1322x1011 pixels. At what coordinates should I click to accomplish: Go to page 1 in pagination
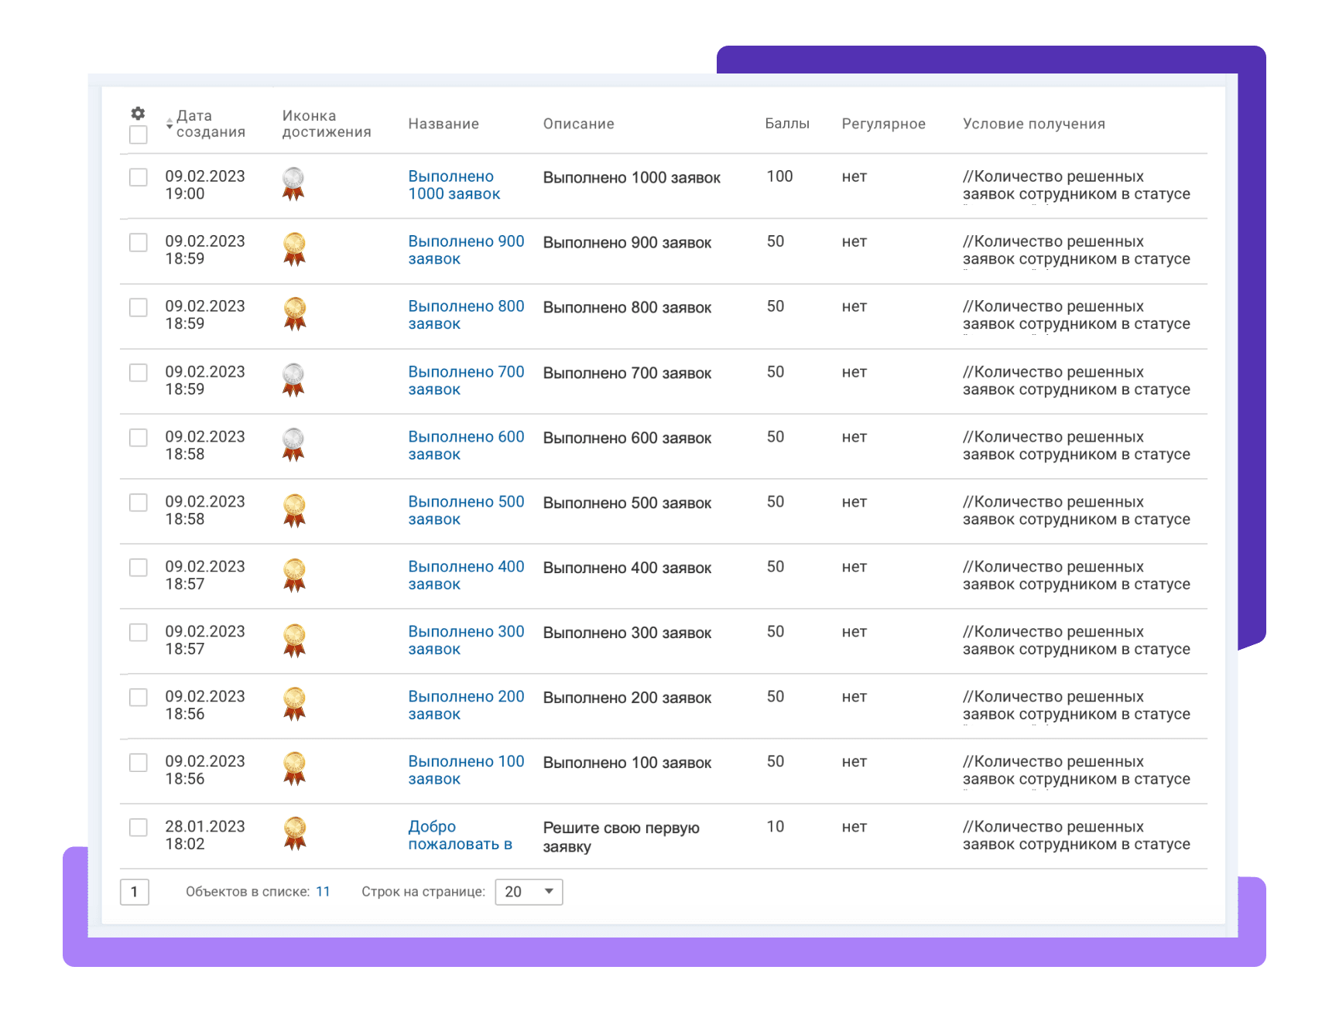pos(135,892)
